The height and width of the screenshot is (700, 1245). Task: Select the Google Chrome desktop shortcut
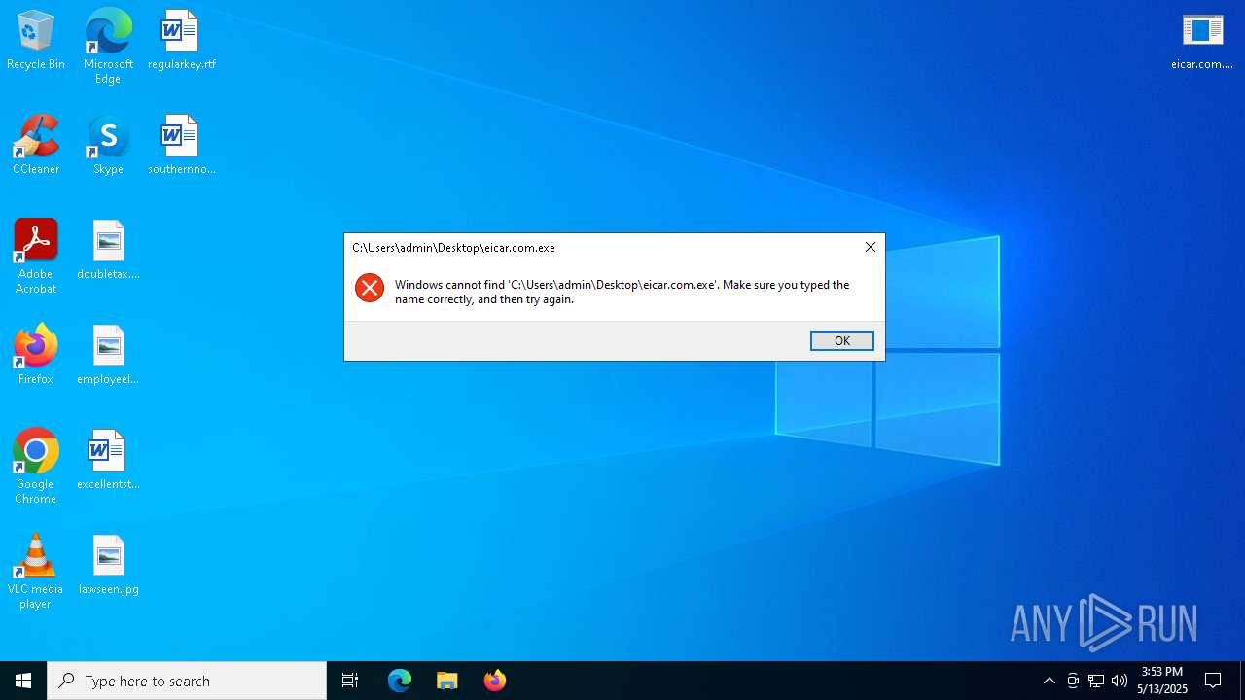[x=36, y=467]
